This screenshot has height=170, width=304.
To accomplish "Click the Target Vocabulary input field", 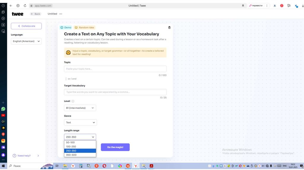I will click(115, 92).
